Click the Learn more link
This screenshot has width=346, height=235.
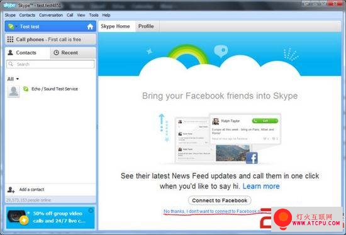tap(261, 186)
